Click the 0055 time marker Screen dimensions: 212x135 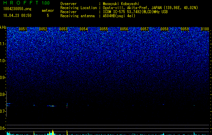pos(104,29)
